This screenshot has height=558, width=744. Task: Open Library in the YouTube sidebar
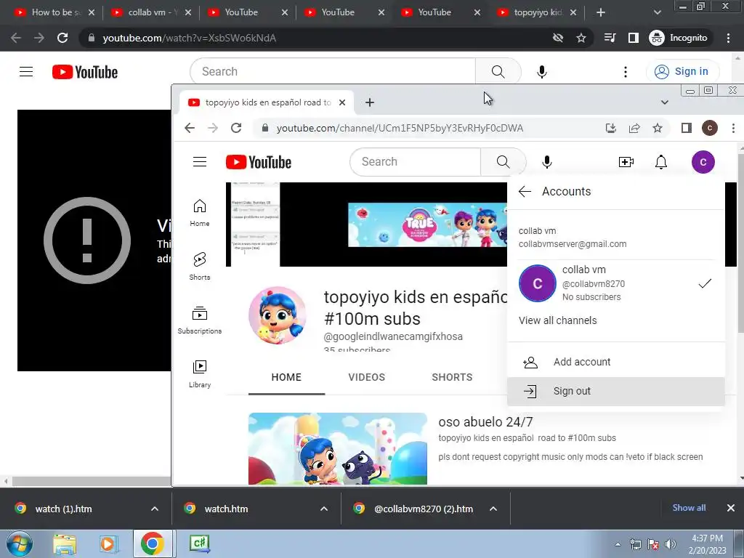coord(200,374)
